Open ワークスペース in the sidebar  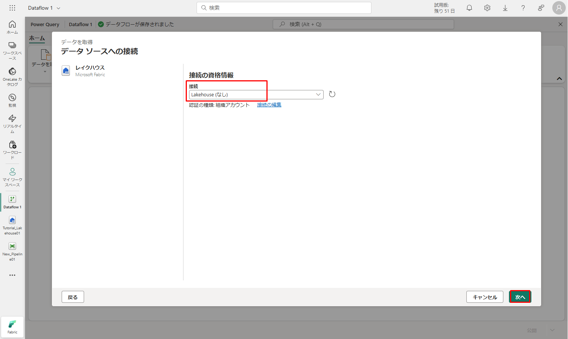point(12,51)
